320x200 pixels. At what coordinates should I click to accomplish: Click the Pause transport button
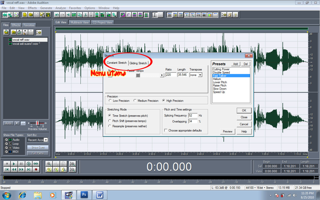coord(21,164)
